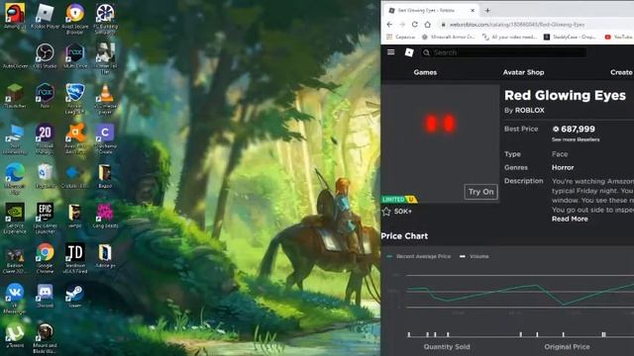Open the uTorrent green icon
634x356 pixels.
[15, 335]
